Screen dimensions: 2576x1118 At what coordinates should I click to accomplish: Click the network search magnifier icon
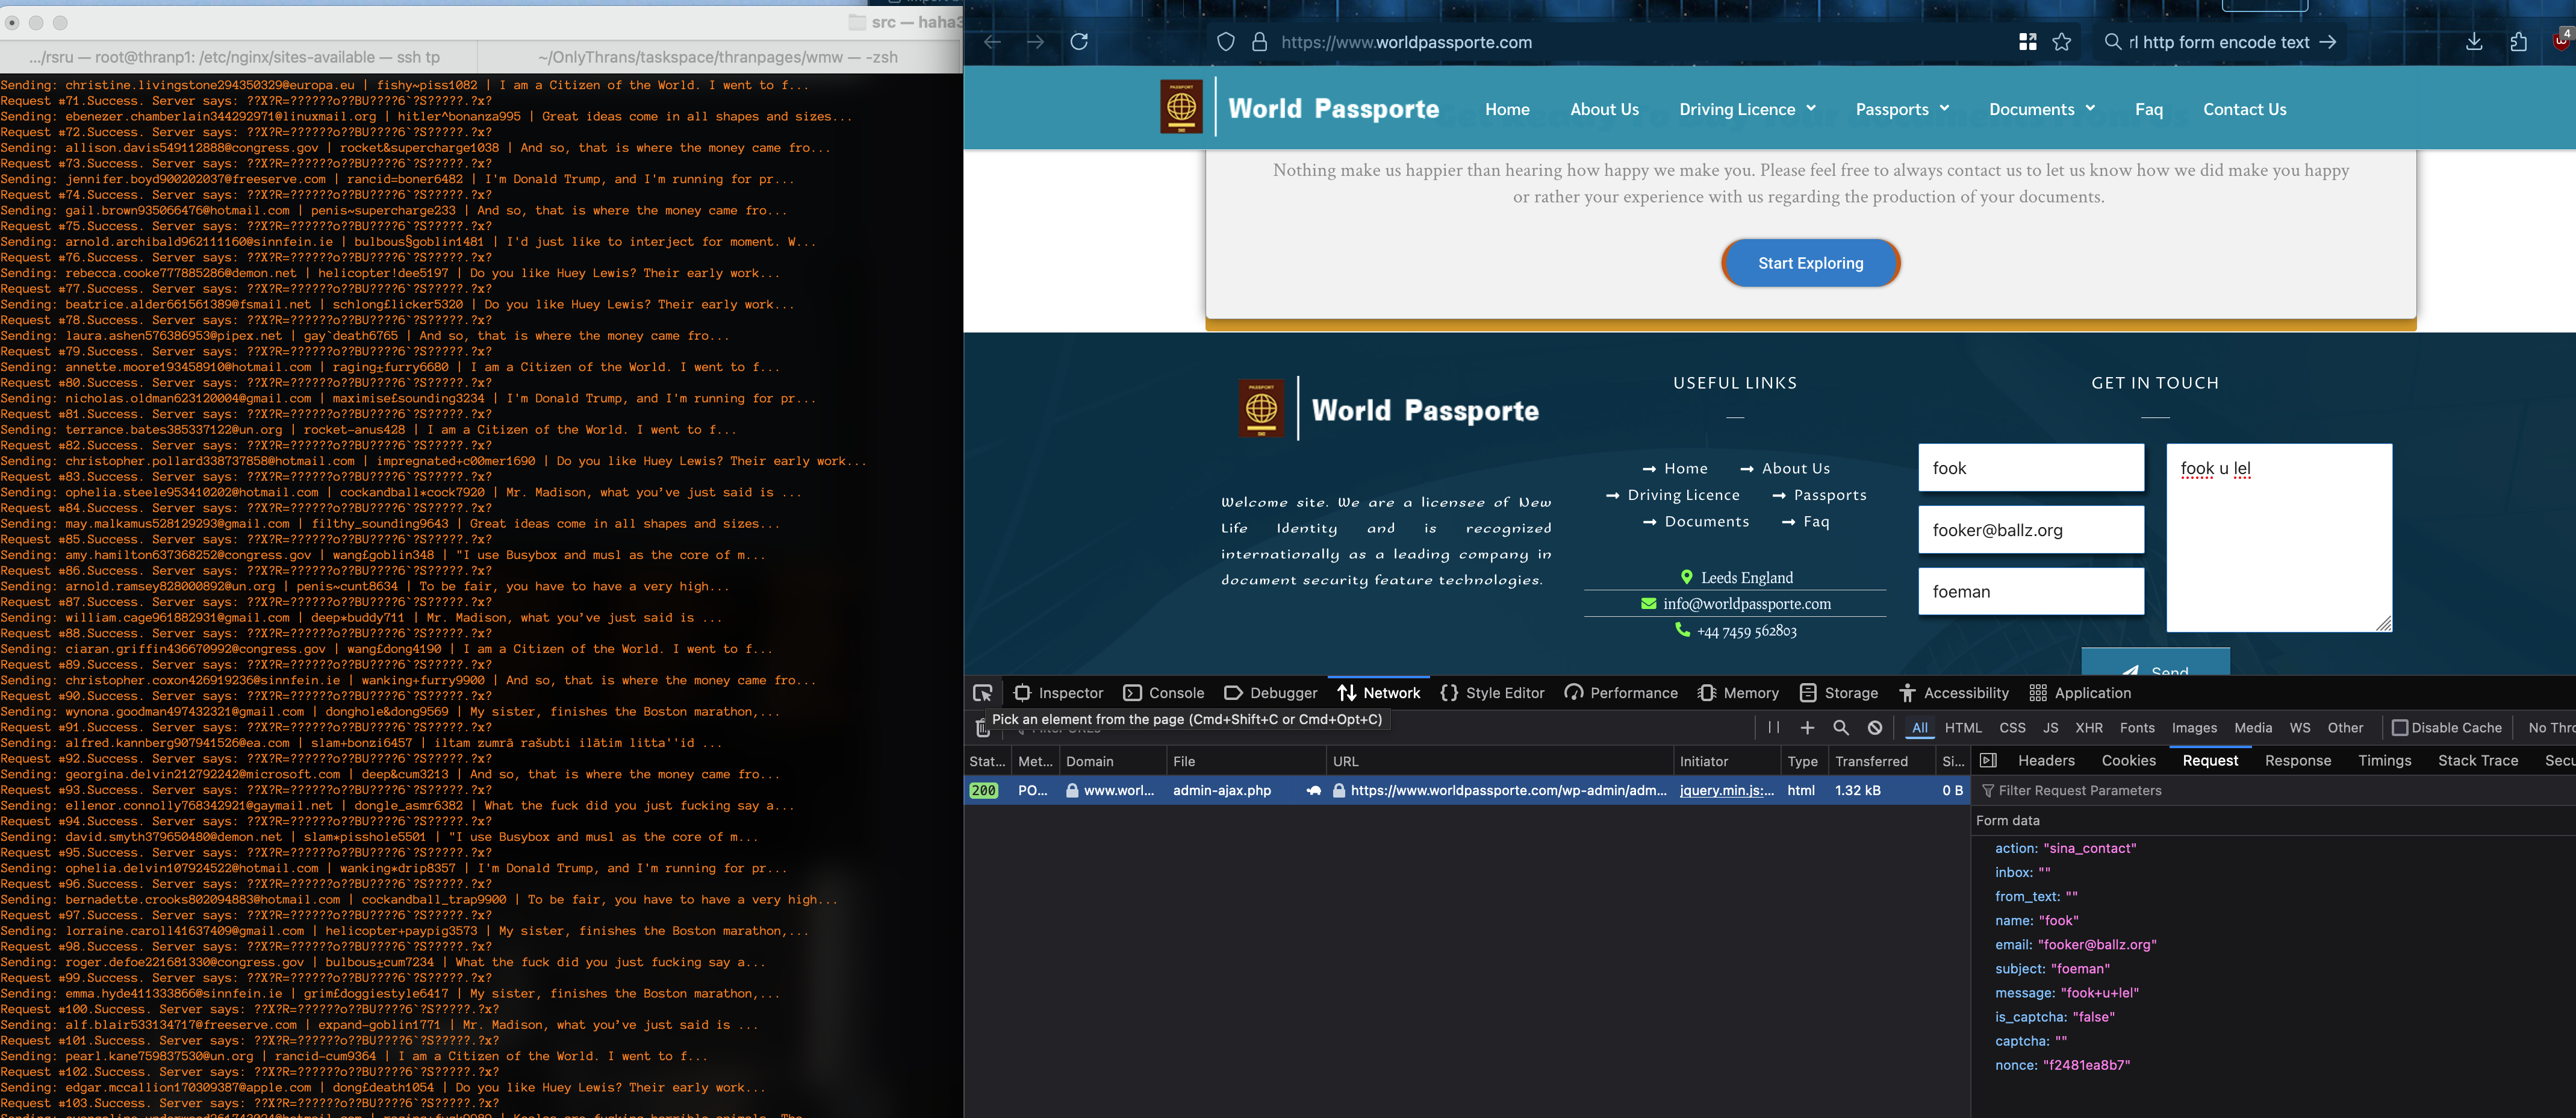point(1841,728)
